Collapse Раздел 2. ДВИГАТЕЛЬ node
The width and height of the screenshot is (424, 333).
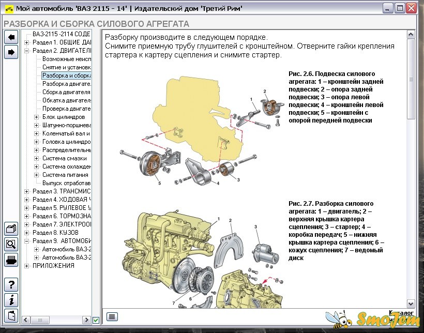pos(26,51)
